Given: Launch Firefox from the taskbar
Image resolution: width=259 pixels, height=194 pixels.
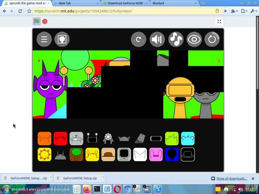Looking at the screenshot, I should 87,189.
